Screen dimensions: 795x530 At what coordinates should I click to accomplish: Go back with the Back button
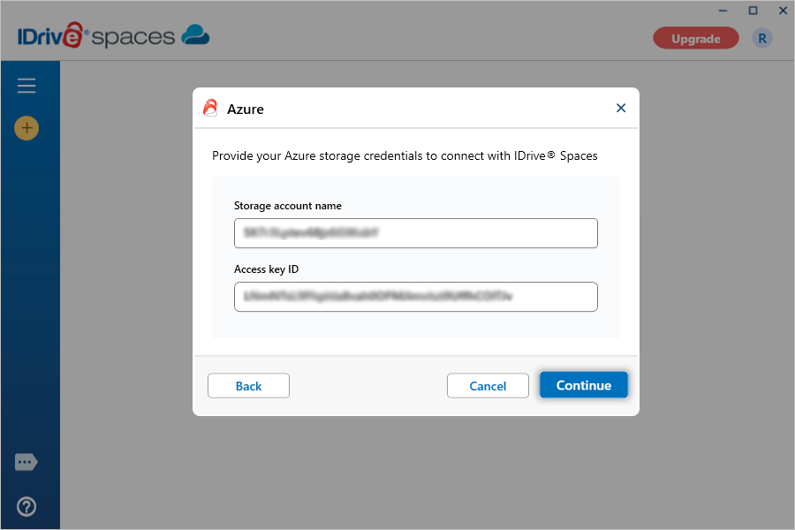[x=248, y=386]
